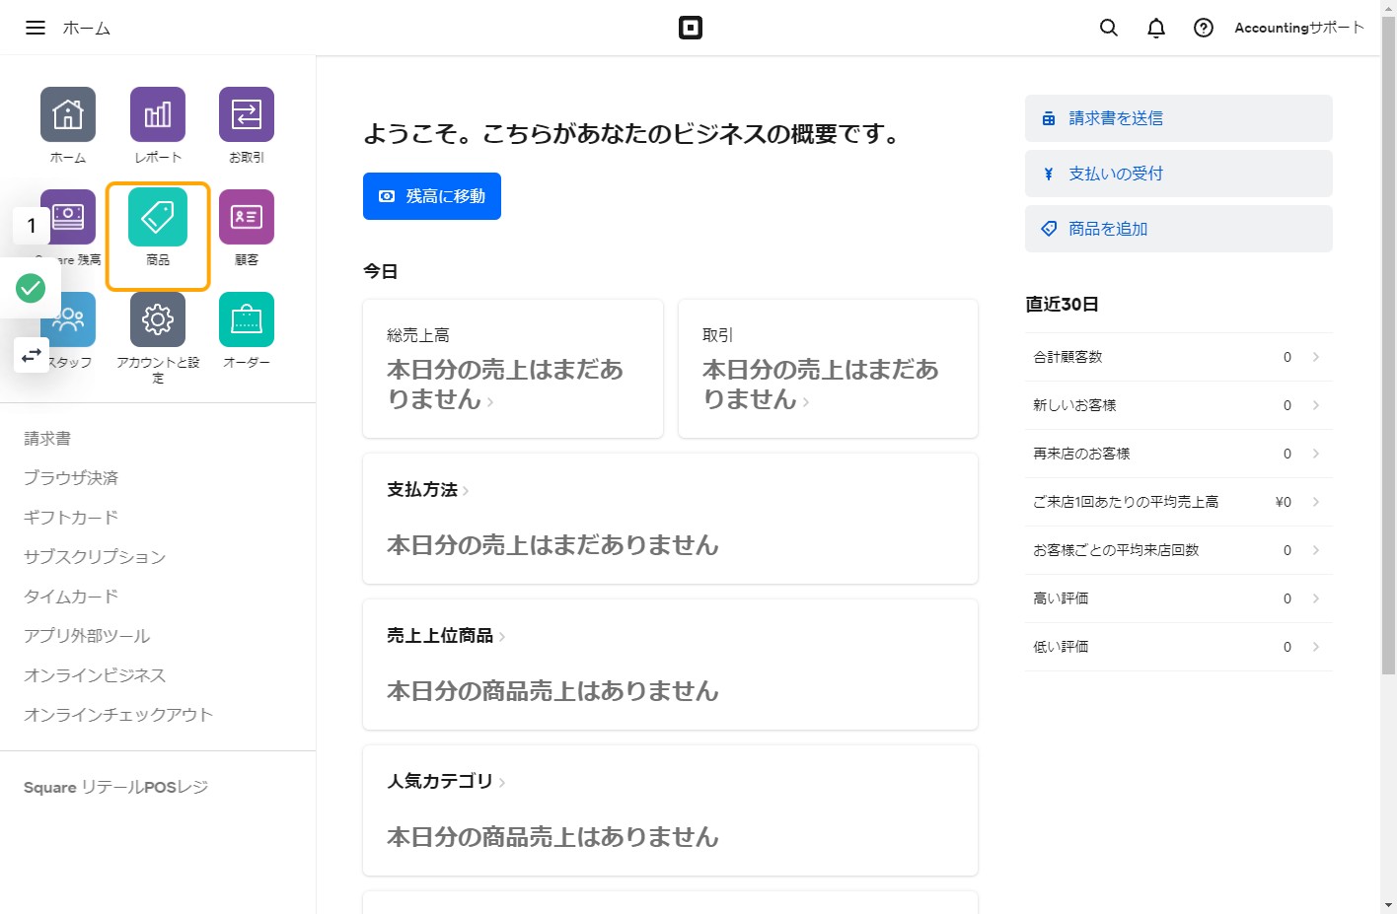Open the help question mark icon
The image size is (1397, 914).
coord(1204,28)
